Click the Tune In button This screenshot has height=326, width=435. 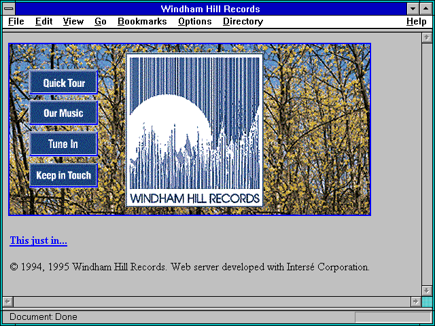tap(63, 144)
